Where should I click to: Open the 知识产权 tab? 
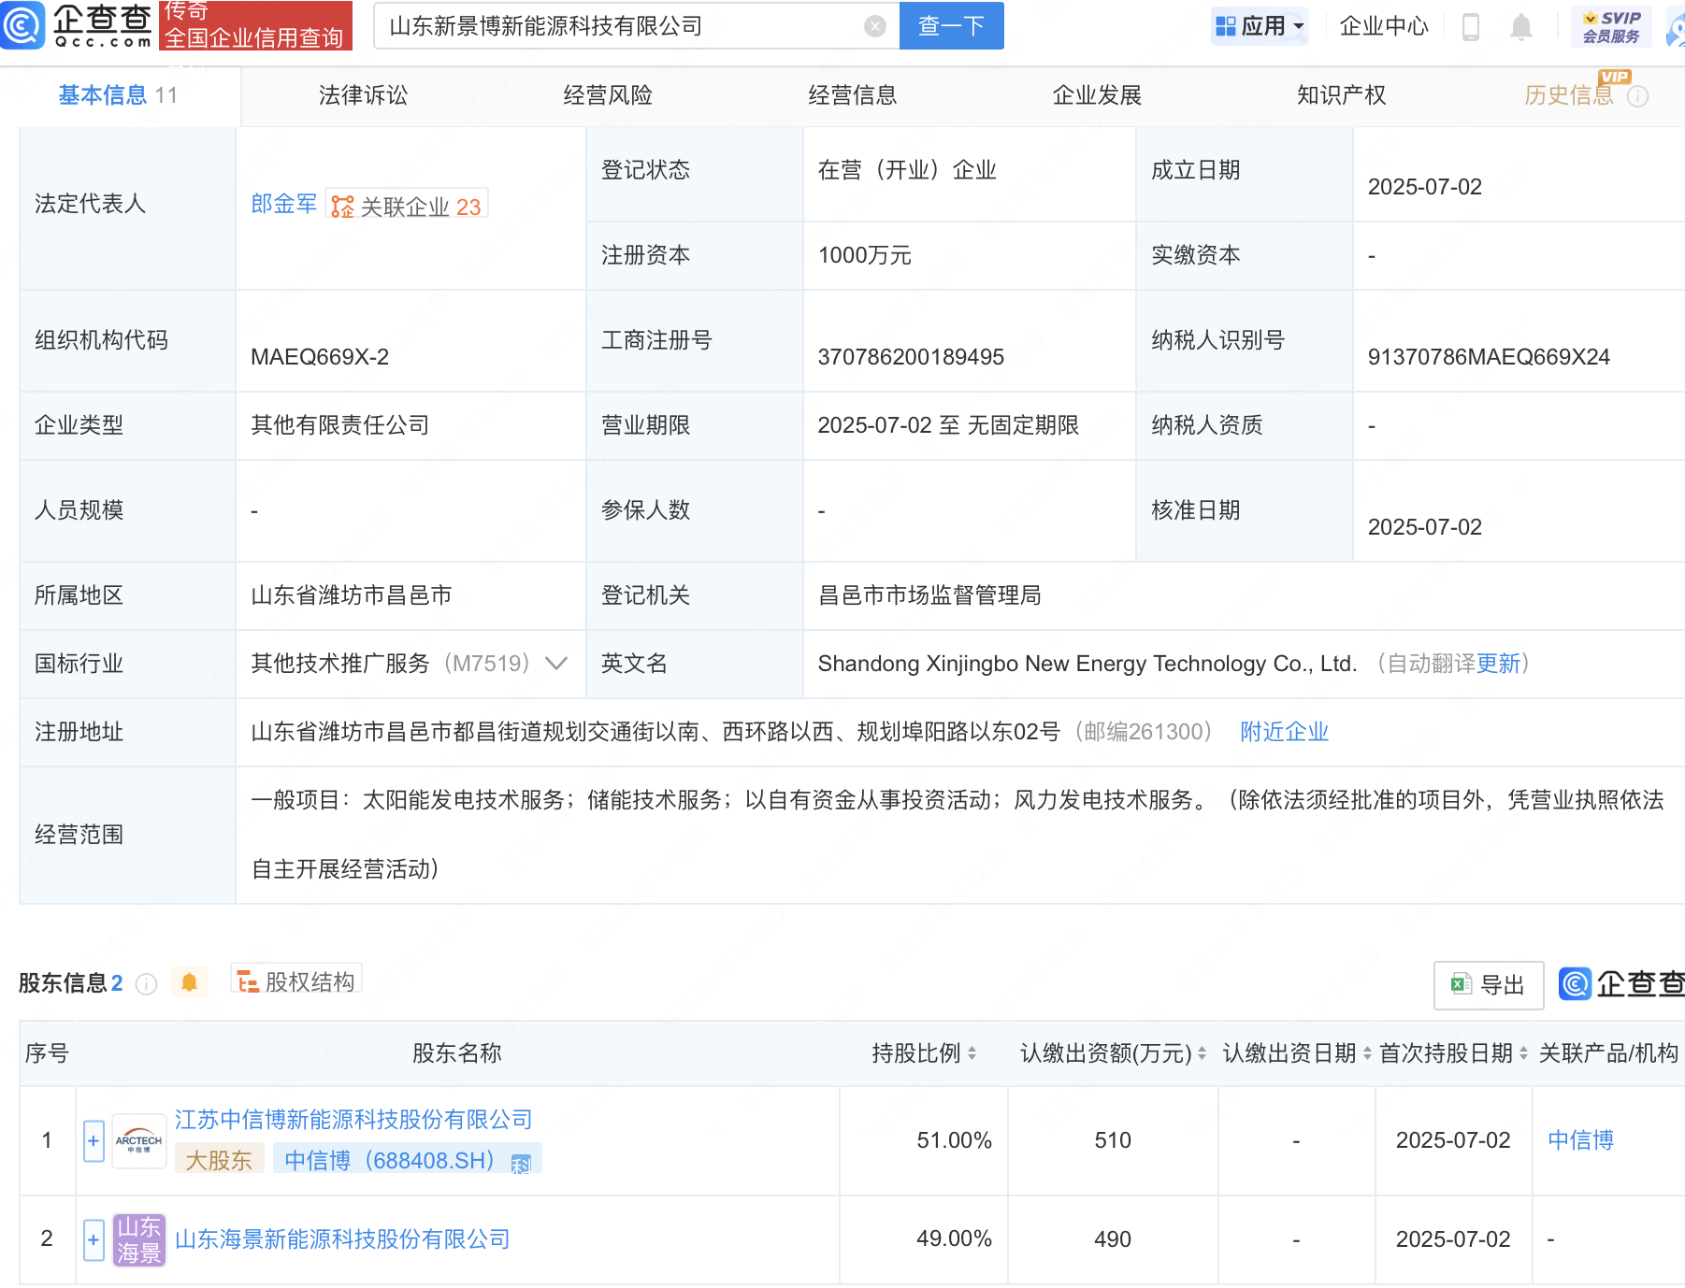coord(1341,94)
